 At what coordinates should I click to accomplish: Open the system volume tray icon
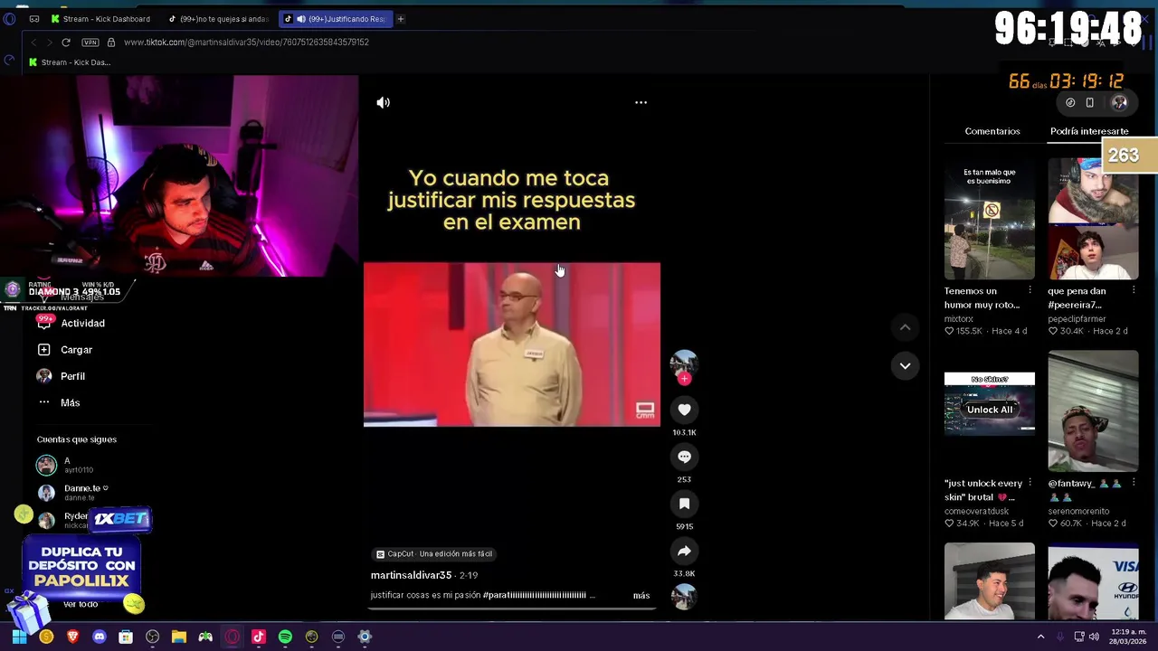1094,637
